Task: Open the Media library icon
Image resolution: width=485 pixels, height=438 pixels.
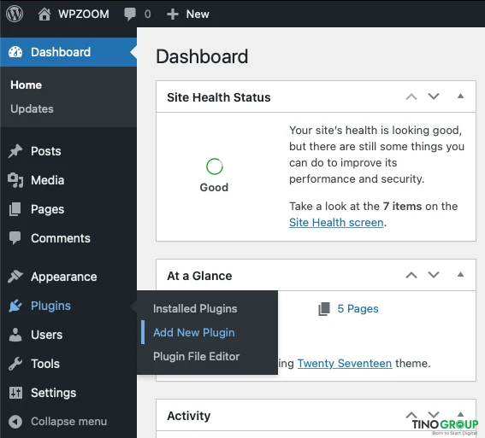Action: 15,180
